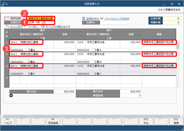Click the horizontal scrollbar left arrow
The width and height of the screenshot is (184, 131).
click(x=2, y=116)
